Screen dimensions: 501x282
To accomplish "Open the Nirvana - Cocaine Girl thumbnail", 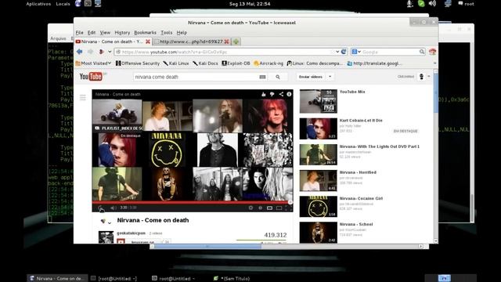I will 318,207.
